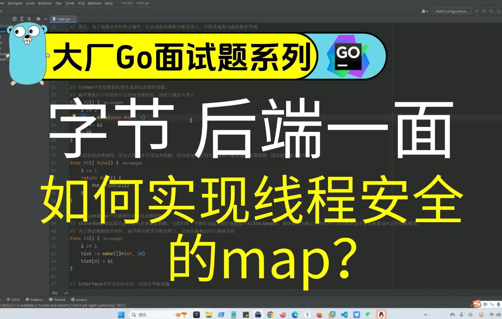Open the Window menu
The width and height of the screenshot is (502, 319).
pyautogui.click(x=94, y=3)
